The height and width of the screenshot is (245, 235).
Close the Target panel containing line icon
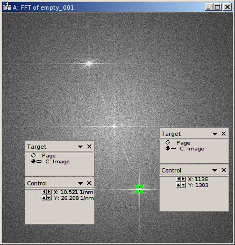click(224, 134)
